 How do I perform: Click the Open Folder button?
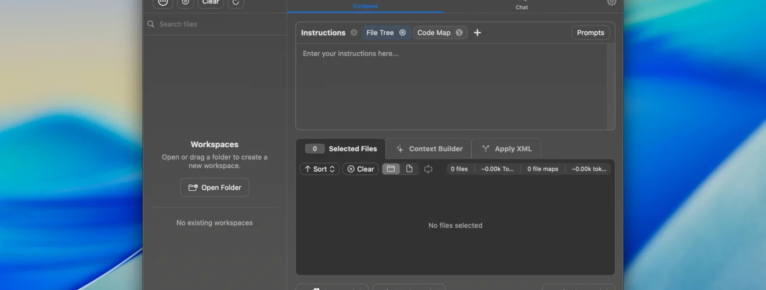point(215,187)
